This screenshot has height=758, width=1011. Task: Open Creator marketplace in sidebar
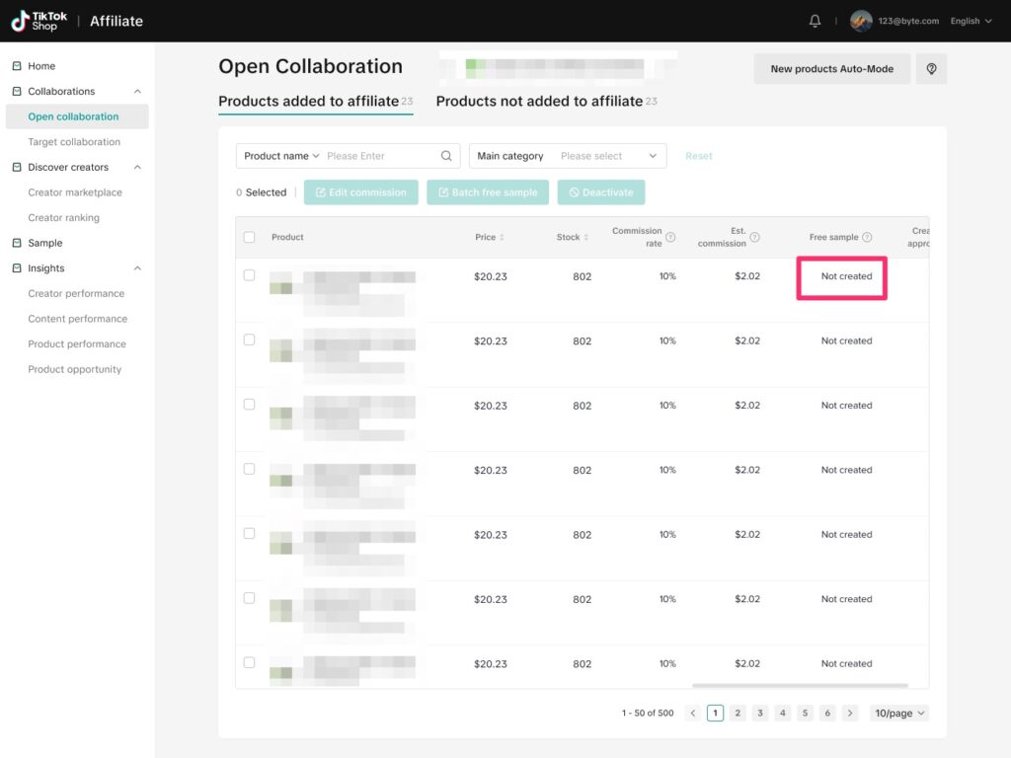77,192
